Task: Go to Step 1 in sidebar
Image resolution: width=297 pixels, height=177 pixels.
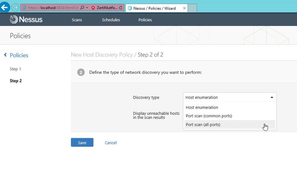Action: click(15, 69)
